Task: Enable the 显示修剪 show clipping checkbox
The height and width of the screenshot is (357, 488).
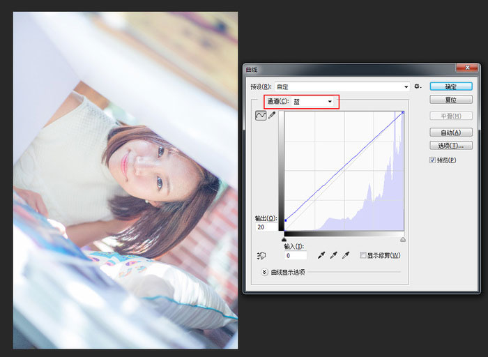Action: [363, 255]
